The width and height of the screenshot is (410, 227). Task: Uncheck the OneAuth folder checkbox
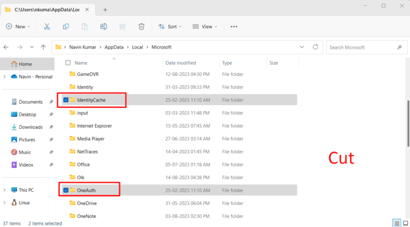pyautogui.click(x=66, y=190)
